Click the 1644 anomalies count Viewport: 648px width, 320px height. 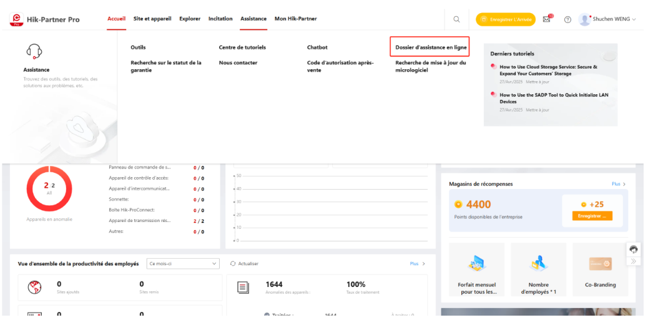pos(274,284)
